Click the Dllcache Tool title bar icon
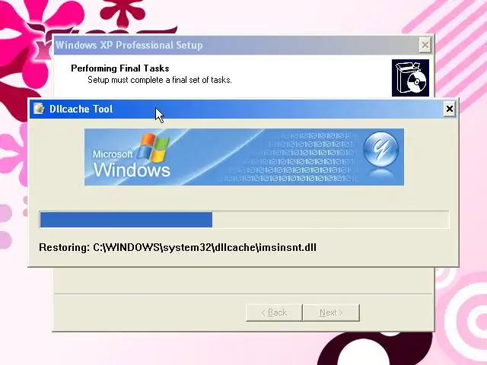The image size is (487, 365). (x=39, y=109)
